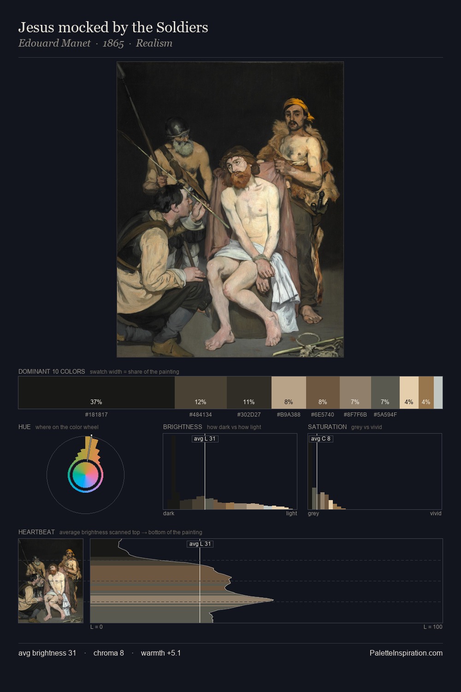Click the 'vivid' axis label
Viewport: 461px width, 692px height.
436,513
